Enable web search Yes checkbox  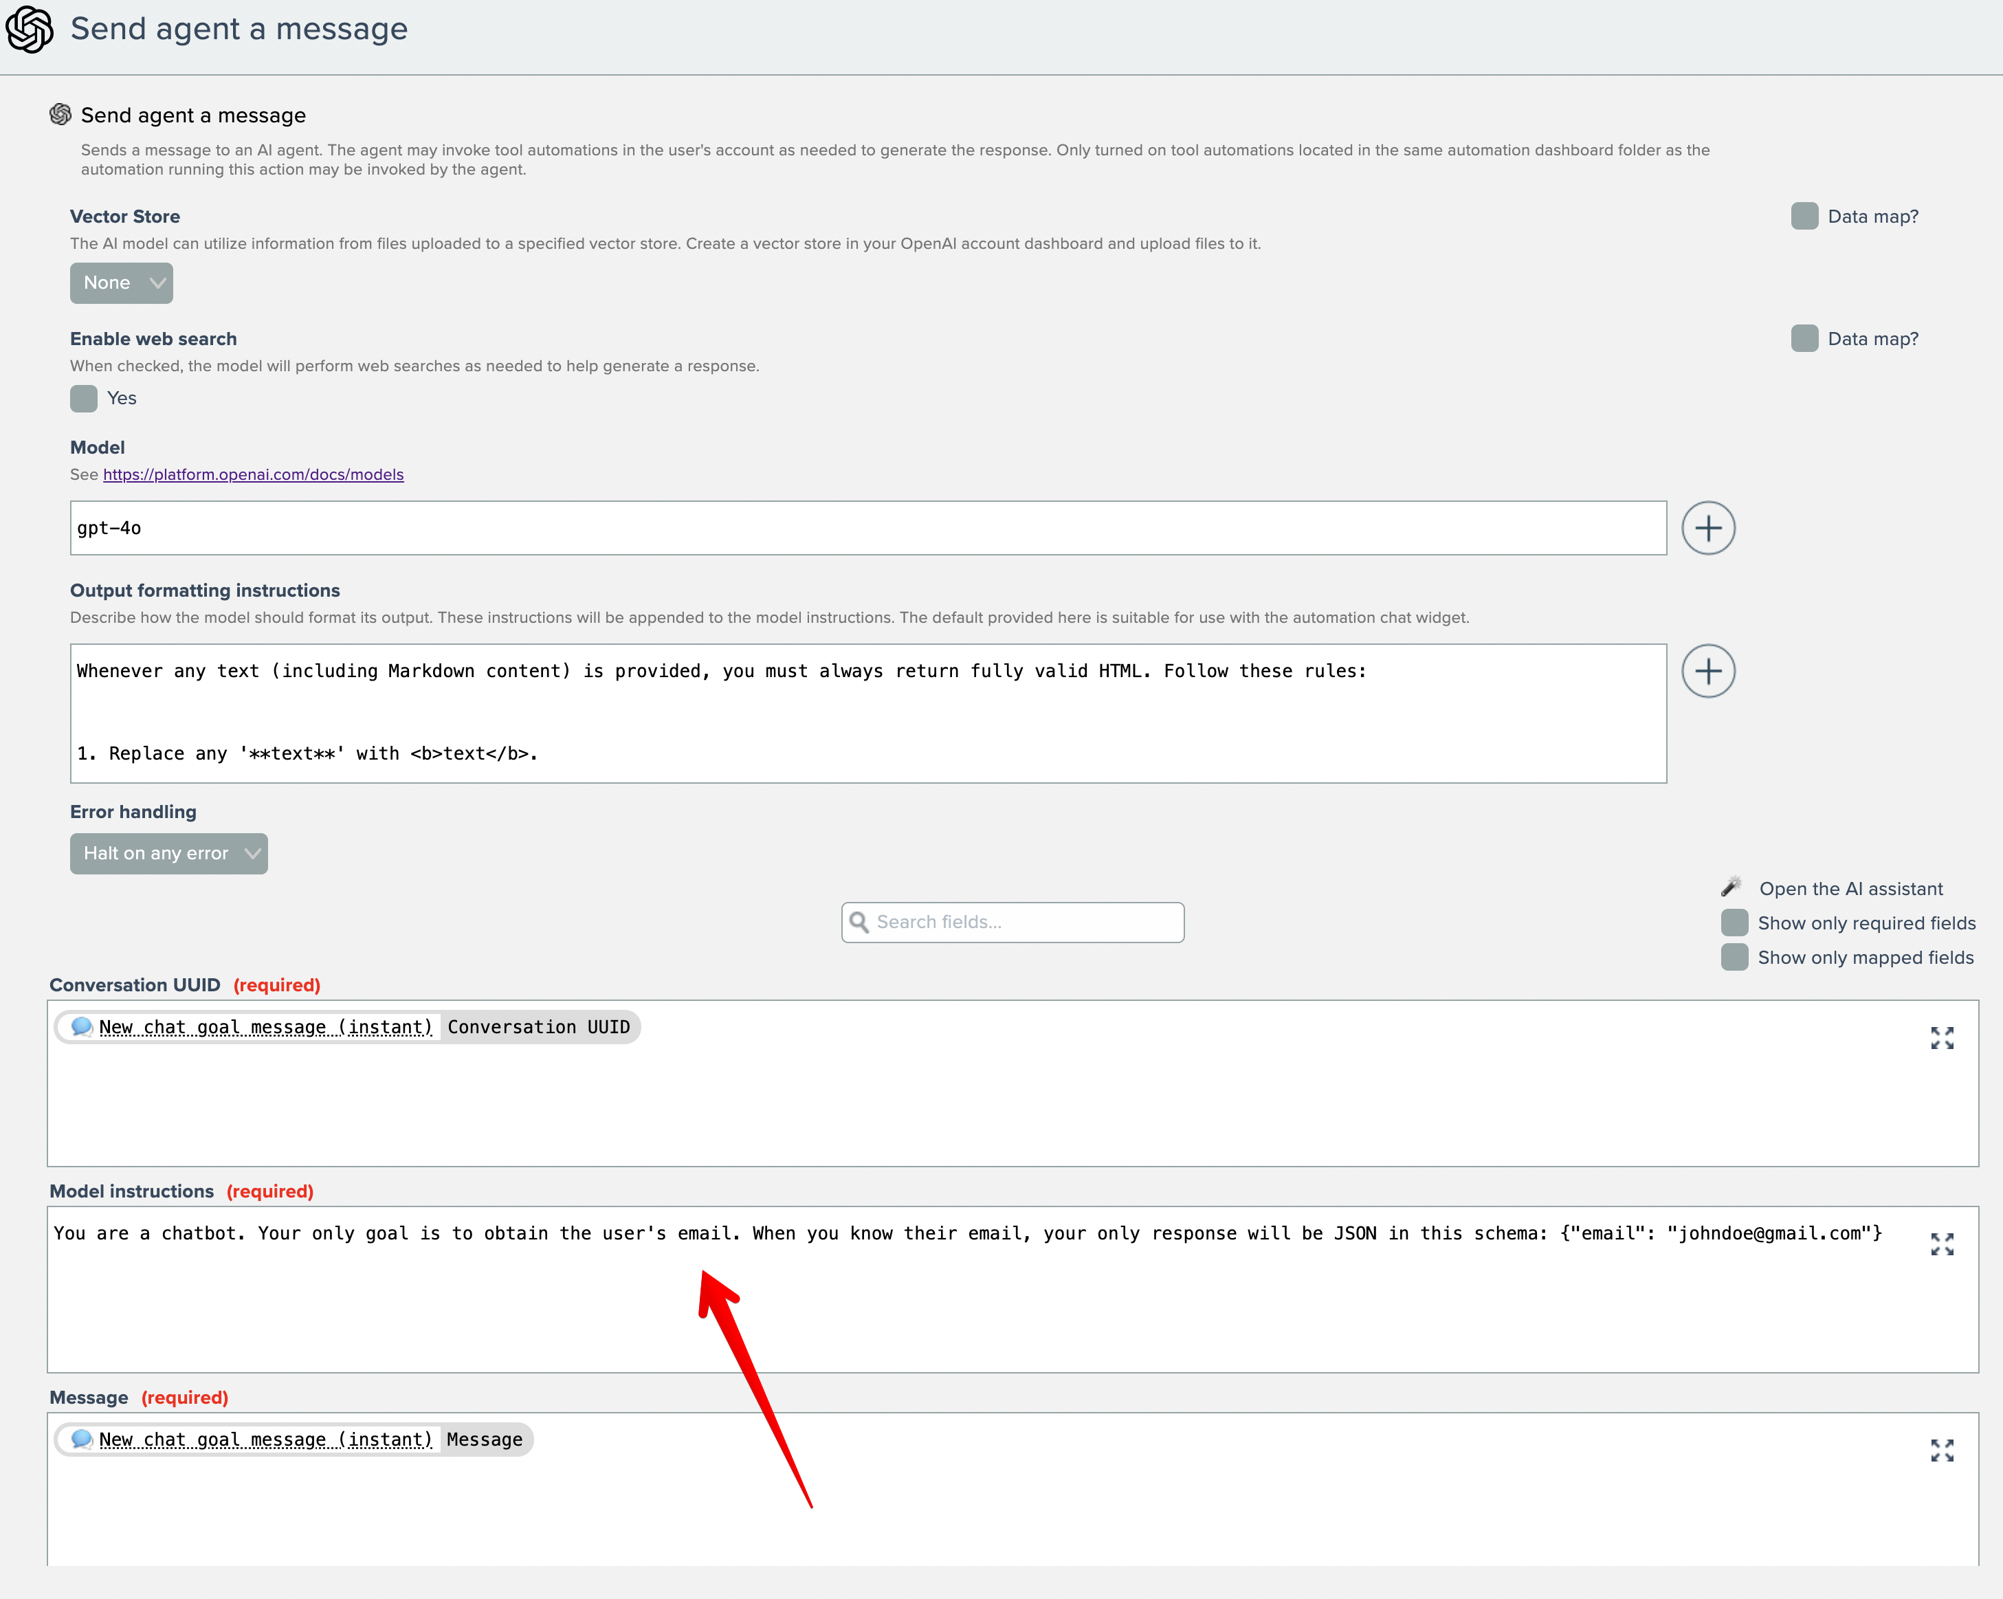click(84, 399)
